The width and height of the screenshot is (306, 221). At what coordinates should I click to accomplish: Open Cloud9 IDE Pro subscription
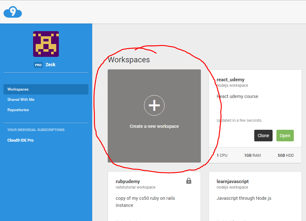21,140
